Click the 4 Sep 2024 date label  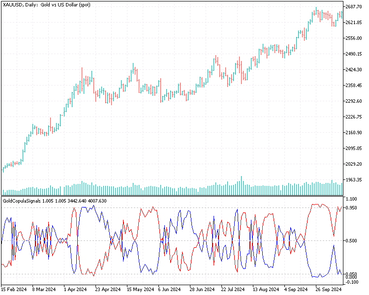point(297,290)
